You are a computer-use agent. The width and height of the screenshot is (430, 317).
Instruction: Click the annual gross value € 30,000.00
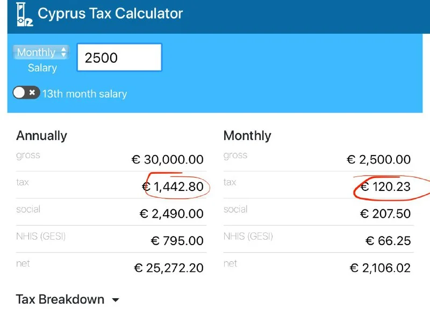coord(168,160)
